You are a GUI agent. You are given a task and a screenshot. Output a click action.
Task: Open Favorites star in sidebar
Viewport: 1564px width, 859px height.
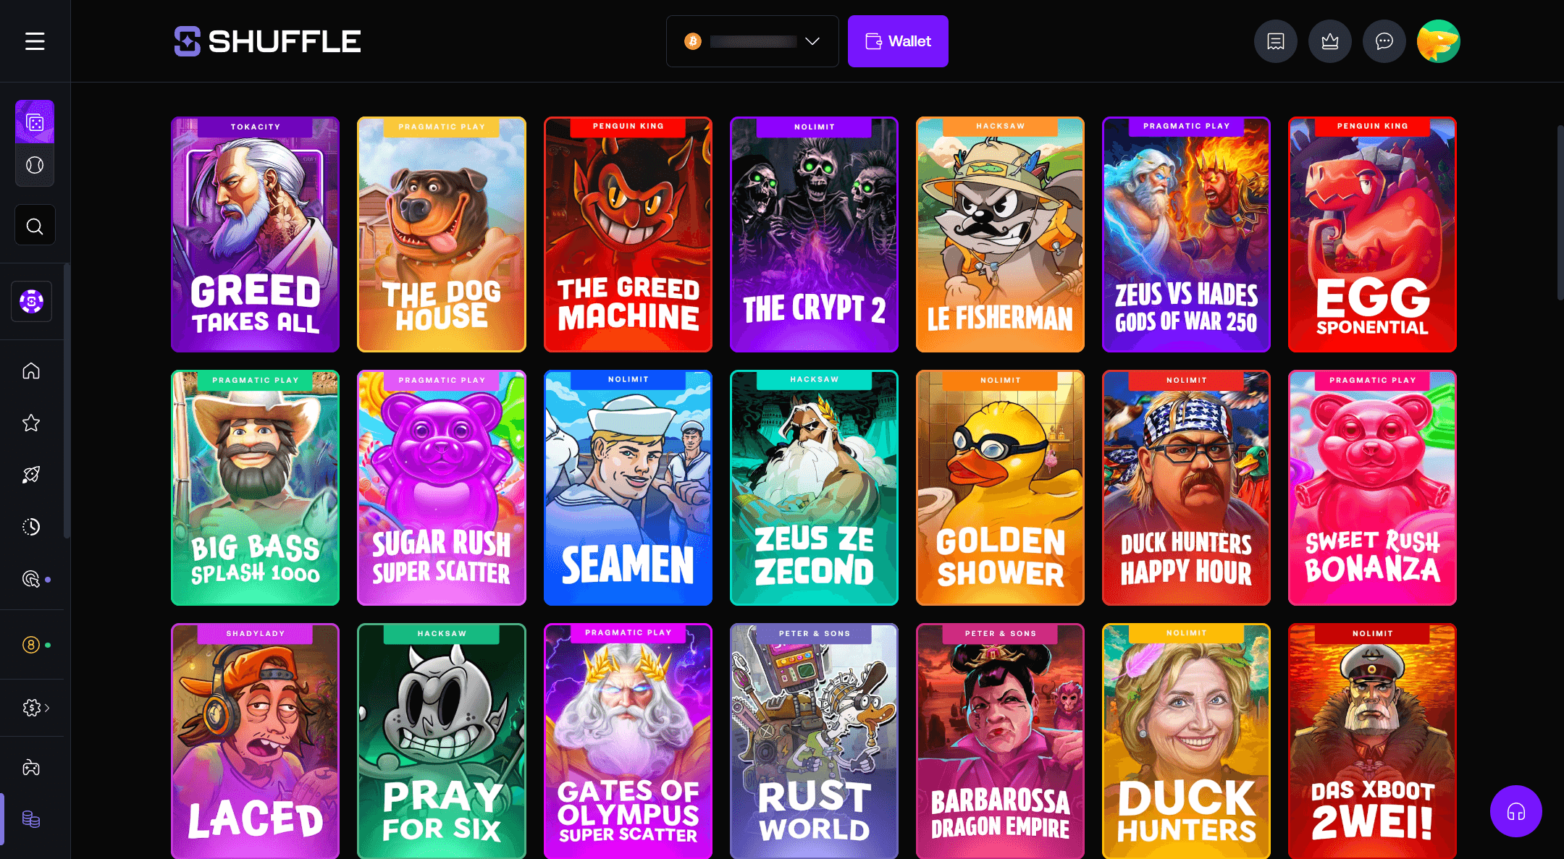(31, 423)
